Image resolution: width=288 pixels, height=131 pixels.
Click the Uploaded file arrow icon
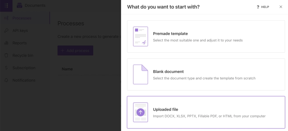140,112
